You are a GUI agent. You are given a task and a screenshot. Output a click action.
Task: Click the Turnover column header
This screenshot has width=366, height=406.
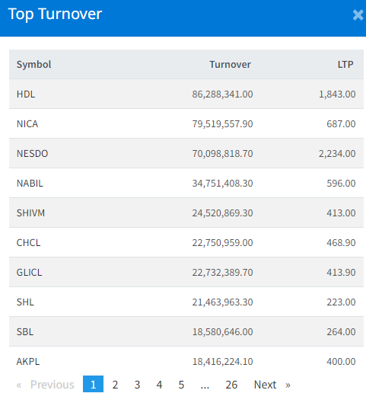230,64
